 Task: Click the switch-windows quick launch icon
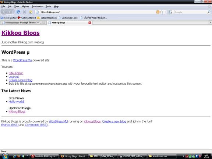pos(23,156)
